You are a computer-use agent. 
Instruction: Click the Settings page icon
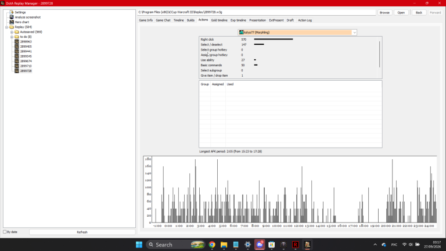pos(12,12)
